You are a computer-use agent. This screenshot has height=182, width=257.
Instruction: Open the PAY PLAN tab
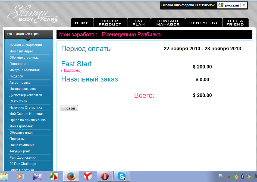pyautogui.click(x=139, y=23)
